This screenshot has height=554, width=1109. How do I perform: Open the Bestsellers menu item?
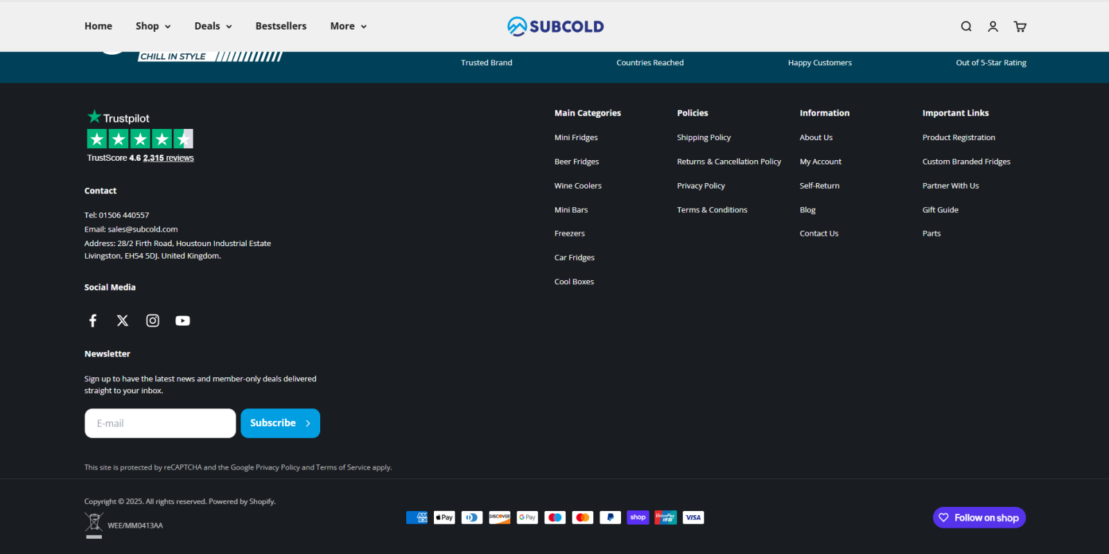click(x=281, y=26)
